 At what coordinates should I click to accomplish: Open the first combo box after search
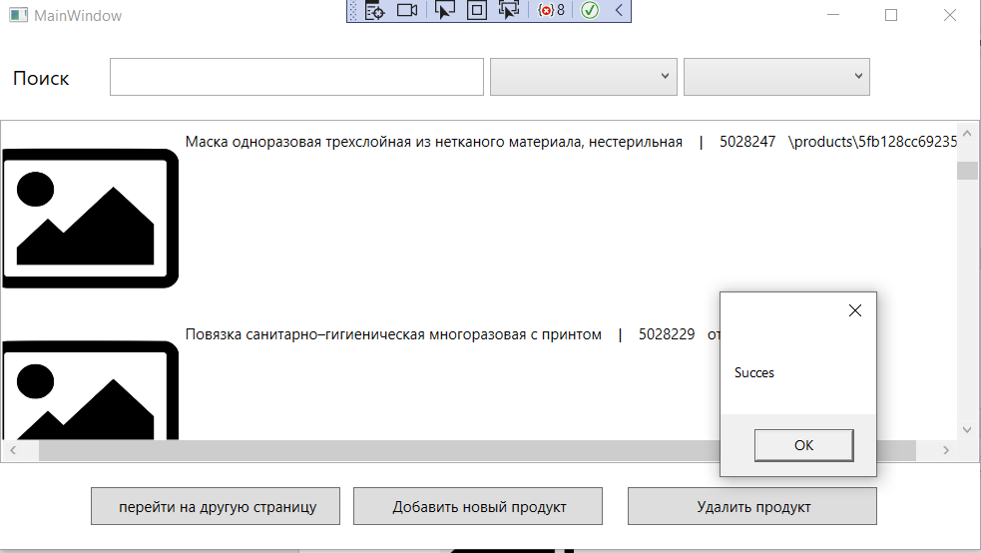(584, 77)
